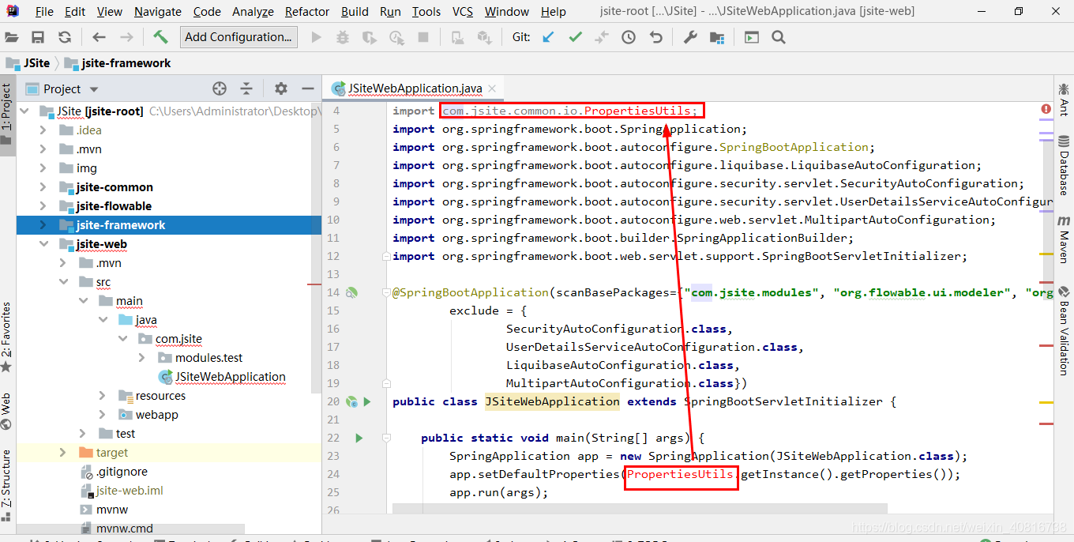
Task: Toggle the 2: Favorites tool window
Action: (x=7, y=336)
